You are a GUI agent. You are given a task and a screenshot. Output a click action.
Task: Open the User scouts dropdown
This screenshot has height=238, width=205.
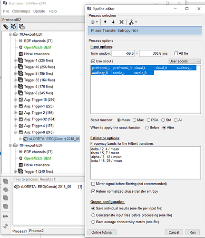(x=185, y=61)
